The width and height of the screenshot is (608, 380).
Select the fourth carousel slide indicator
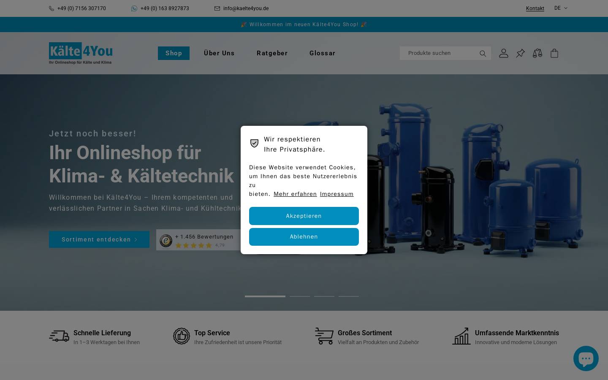point(348,296)
